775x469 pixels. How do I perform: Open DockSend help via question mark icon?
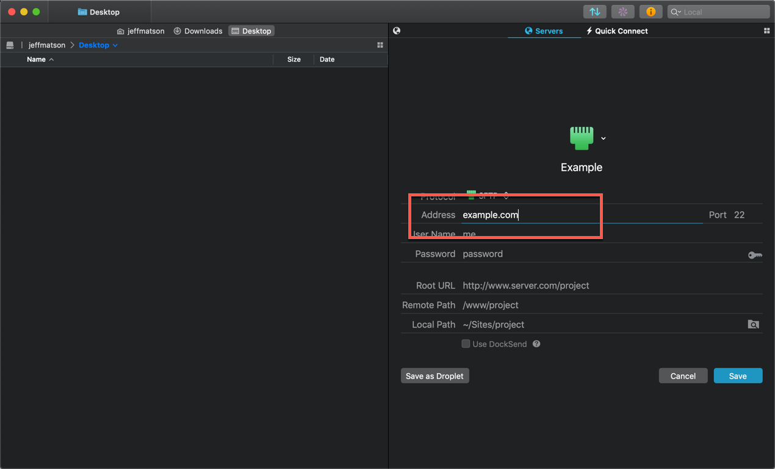(536, 344)
